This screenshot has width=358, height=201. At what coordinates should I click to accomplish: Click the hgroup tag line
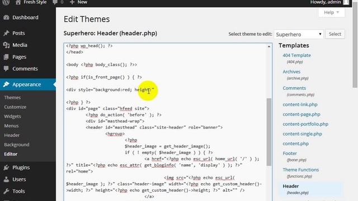click(115, 134)
